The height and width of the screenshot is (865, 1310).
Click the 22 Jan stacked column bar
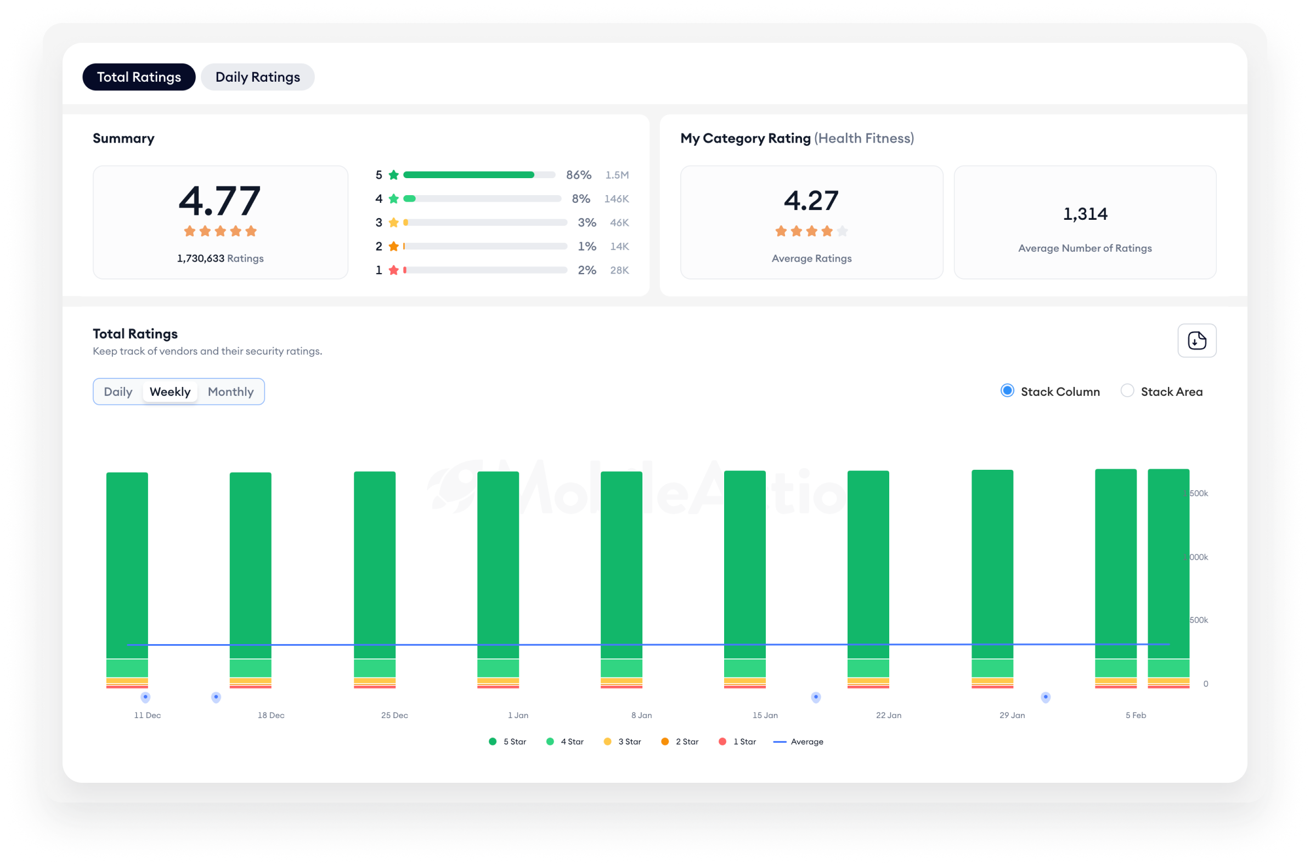pos(868,579)
